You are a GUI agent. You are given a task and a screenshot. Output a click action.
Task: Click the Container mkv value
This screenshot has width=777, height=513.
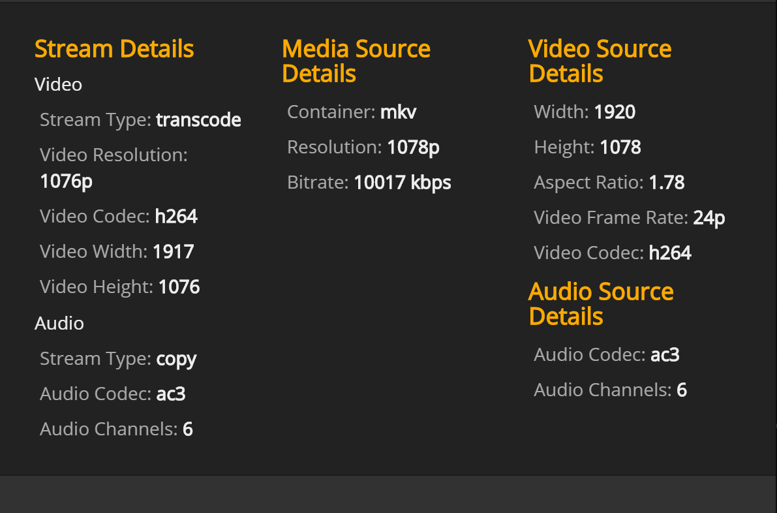pyautogui.click(x=398, y=112)
